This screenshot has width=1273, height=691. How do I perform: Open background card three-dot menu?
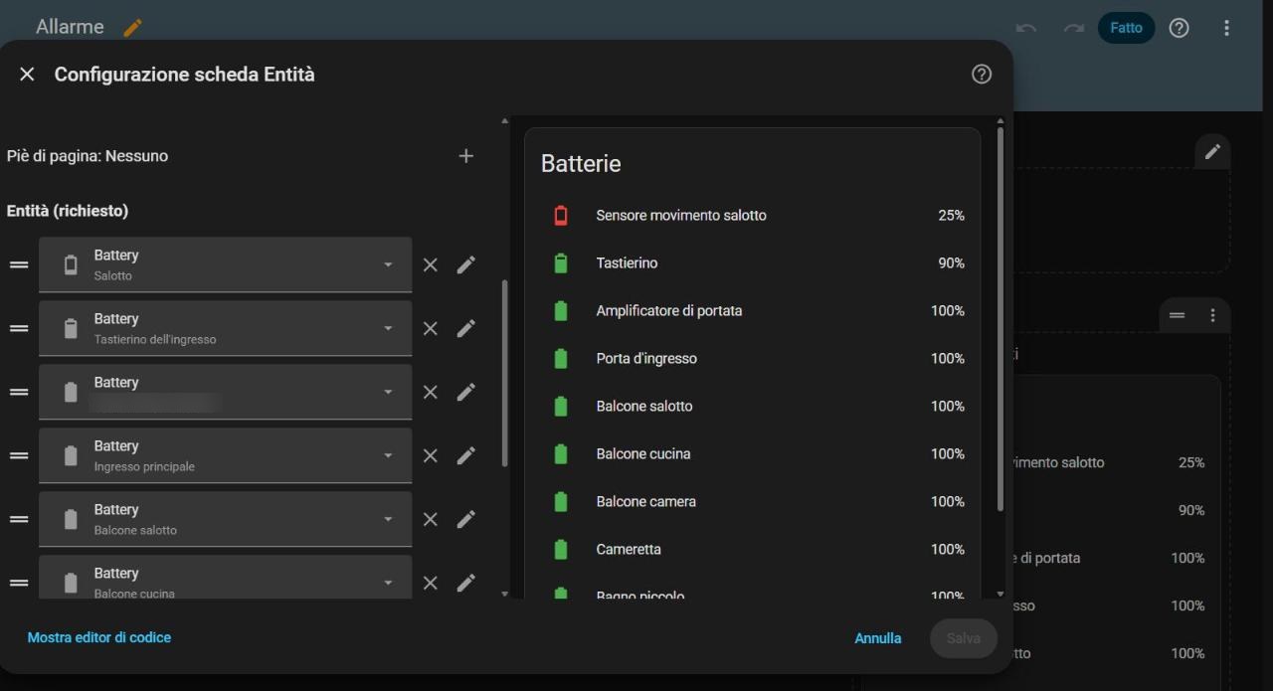[x=1212, y=315]
